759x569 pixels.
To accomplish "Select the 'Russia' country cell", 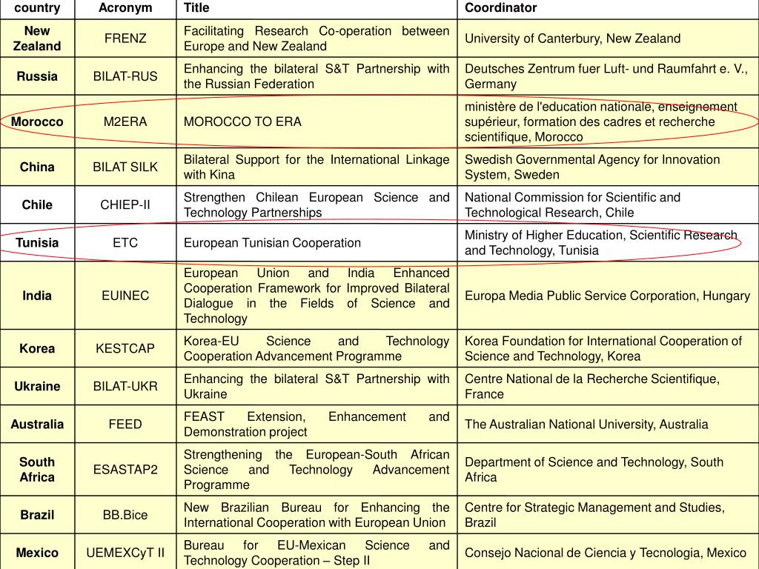I will [x=37, y=76].
